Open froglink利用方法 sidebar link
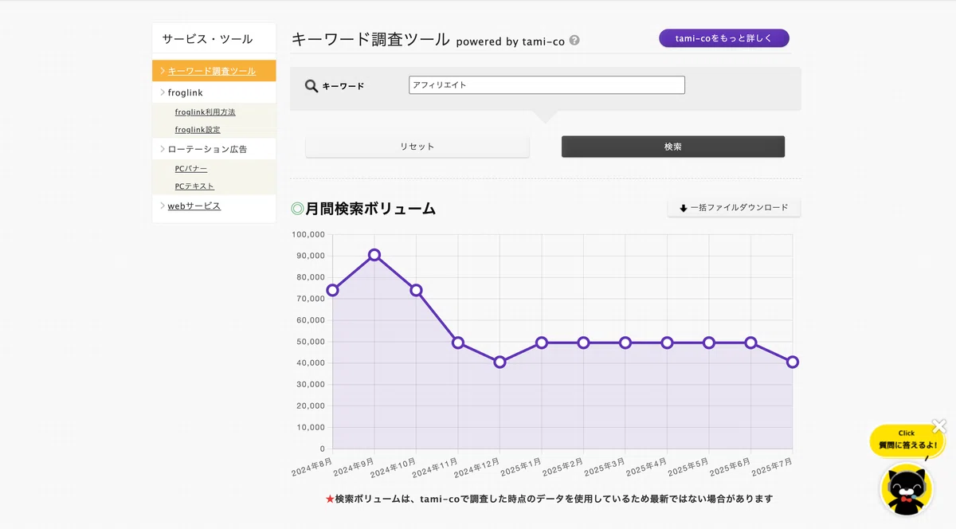Image resolution: width=956 pixels, height=529 pixels. [205, 112]
